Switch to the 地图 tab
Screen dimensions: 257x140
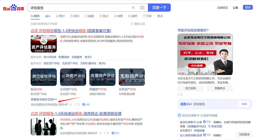coord(118,16)
